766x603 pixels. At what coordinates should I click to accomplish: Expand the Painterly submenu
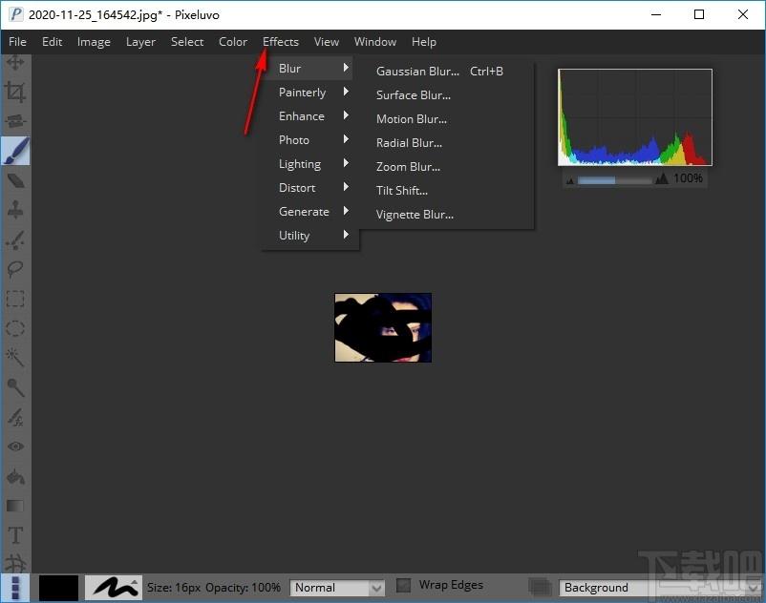(309, 93)
